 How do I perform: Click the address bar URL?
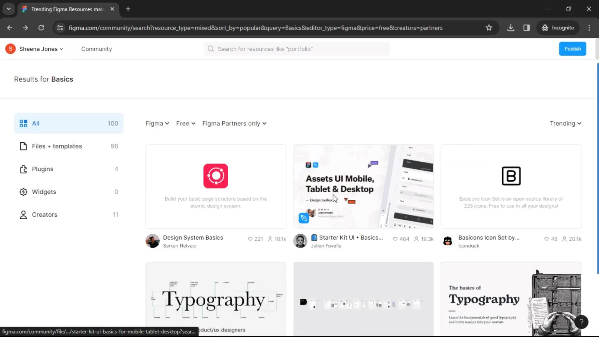255,28
